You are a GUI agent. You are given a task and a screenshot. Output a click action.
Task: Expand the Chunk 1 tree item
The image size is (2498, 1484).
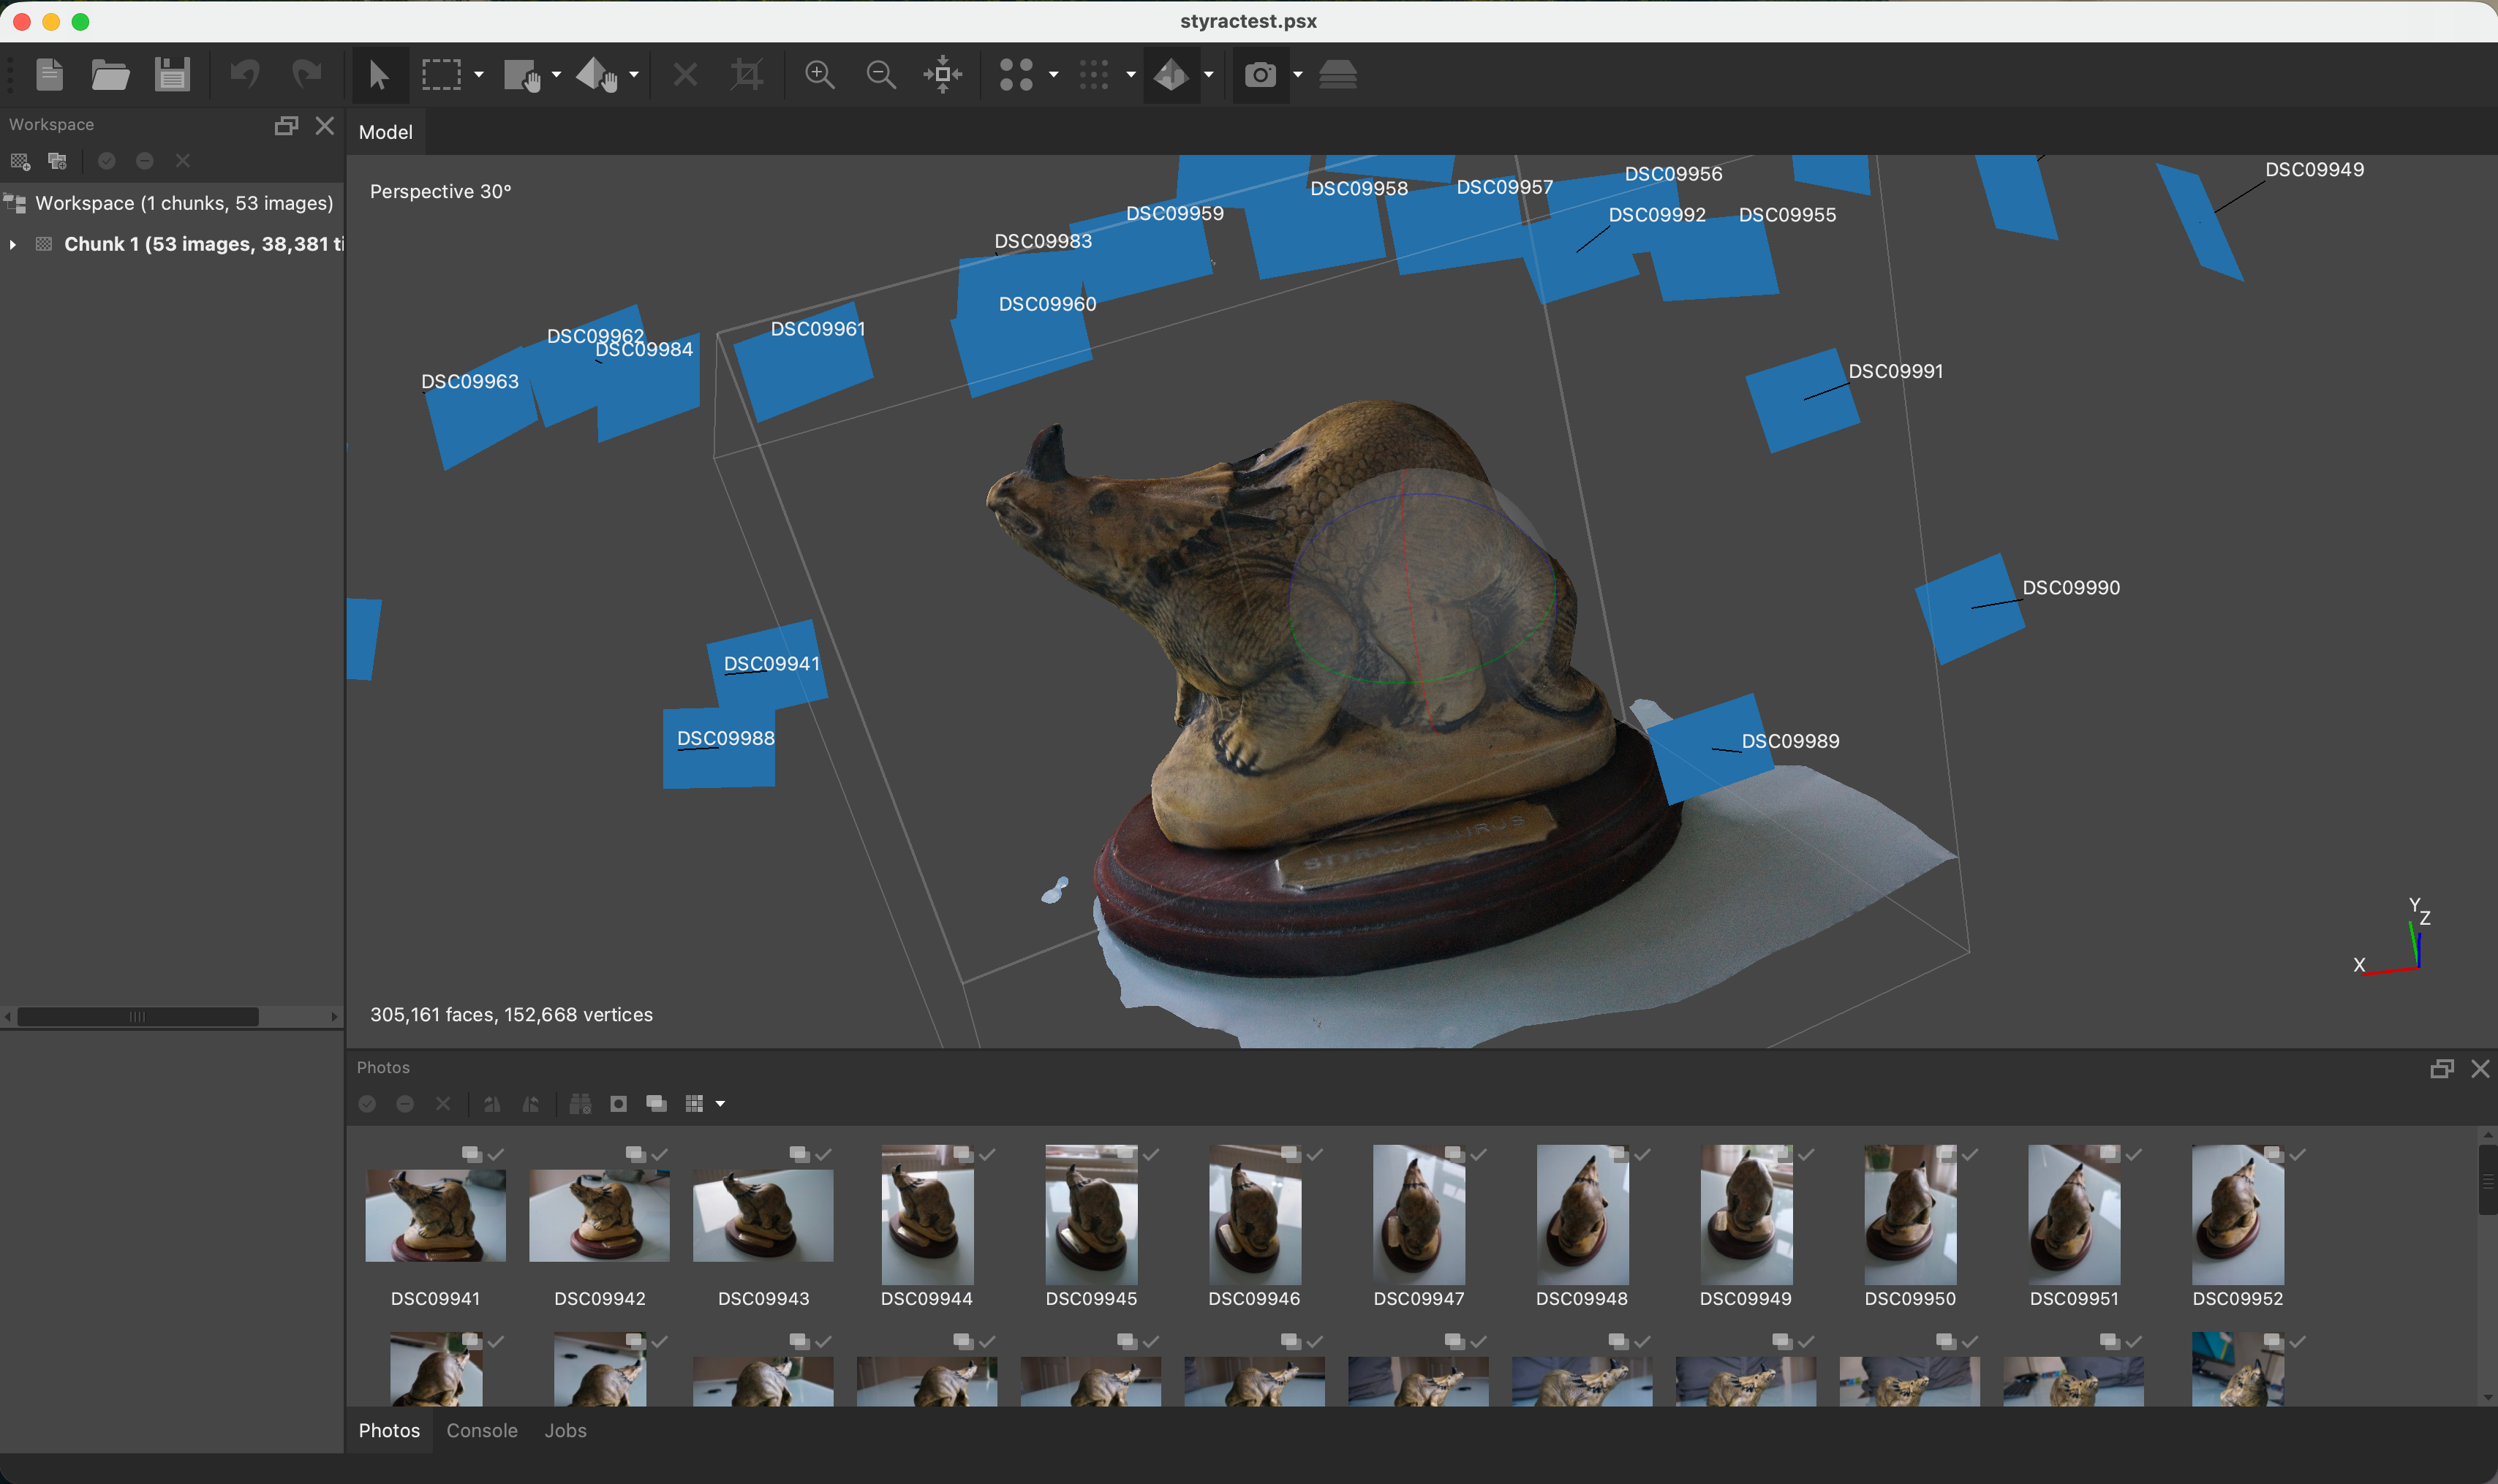point(12,244)
